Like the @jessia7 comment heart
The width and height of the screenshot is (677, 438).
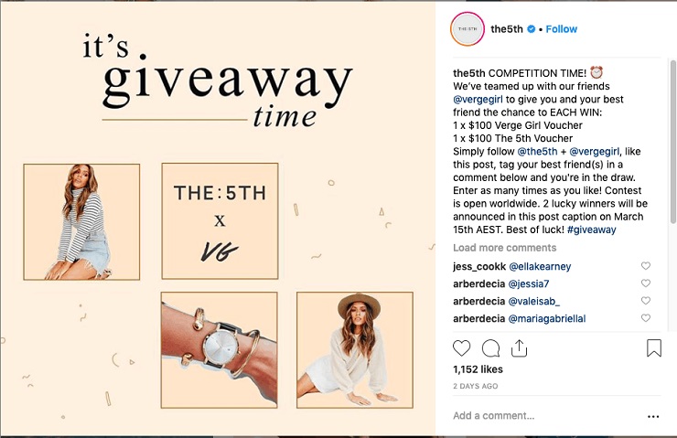646,283
